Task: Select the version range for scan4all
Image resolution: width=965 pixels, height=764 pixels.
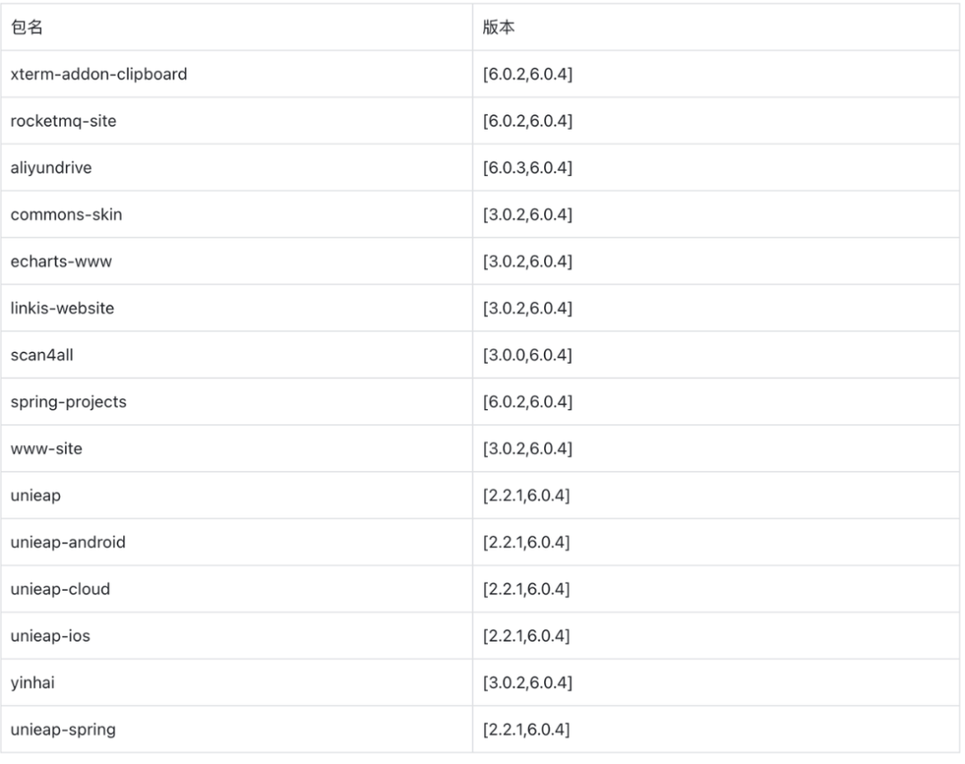Action: pyautogui.click(x=527, y=355)
